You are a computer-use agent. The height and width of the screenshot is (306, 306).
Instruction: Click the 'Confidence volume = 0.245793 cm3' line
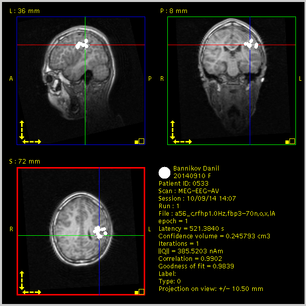tap(214, 236)
